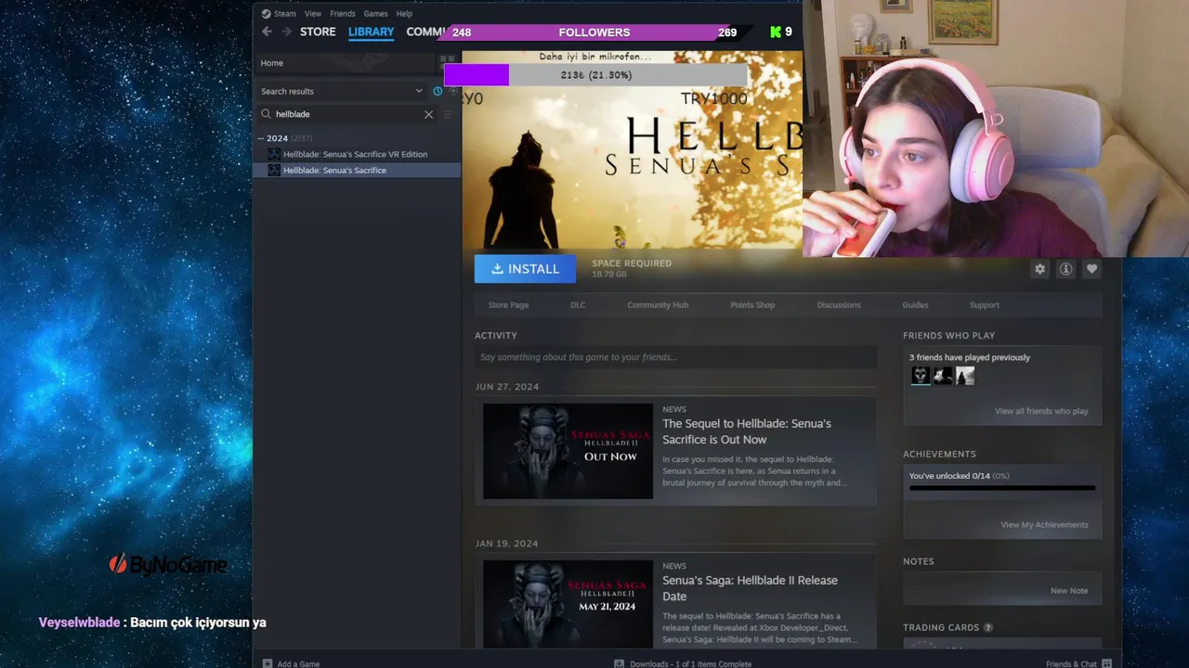
Task: Toggle the ready-to-play filter icon
Action: pyautogui.click(x=453, y=91)
